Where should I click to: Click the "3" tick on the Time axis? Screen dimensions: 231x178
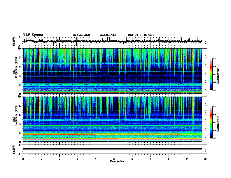point(78,159)
